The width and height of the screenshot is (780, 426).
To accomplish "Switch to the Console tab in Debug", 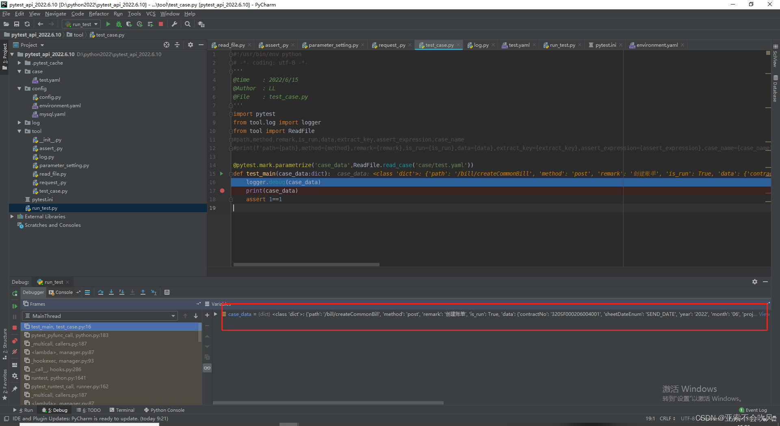I will (x=61, y=292).
